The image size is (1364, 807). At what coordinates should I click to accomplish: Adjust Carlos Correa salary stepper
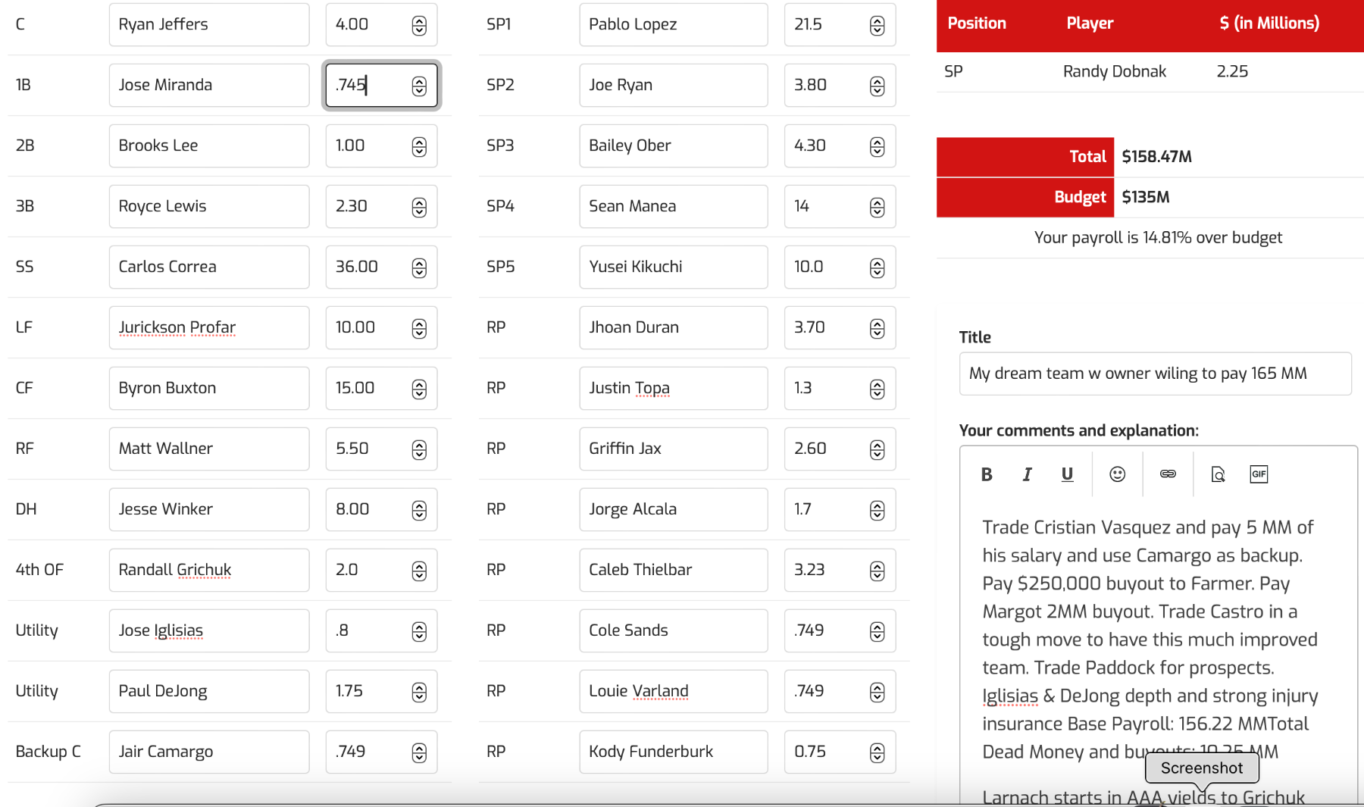coord(419,267)
